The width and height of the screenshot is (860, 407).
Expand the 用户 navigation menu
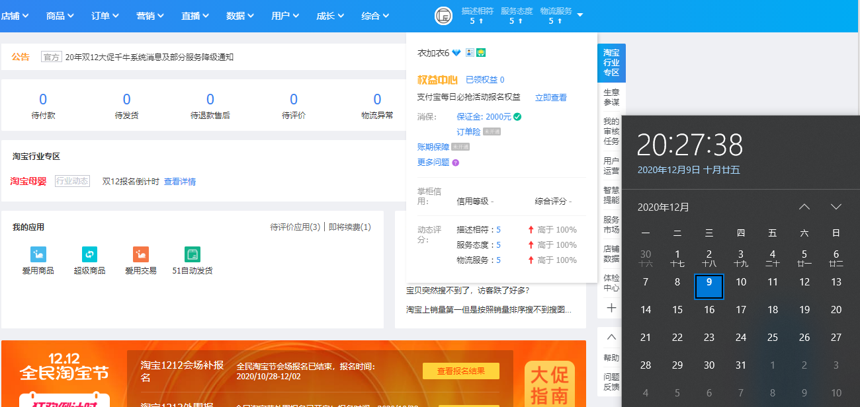click(x=285, y=16)
